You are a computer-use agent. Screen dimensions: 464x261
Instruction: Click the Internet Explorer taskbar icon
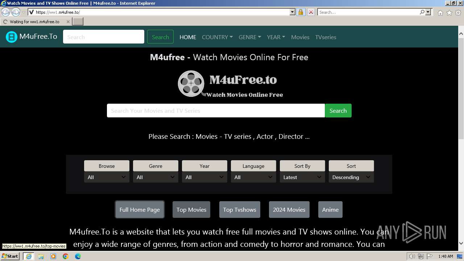click(x=29, y=256)
